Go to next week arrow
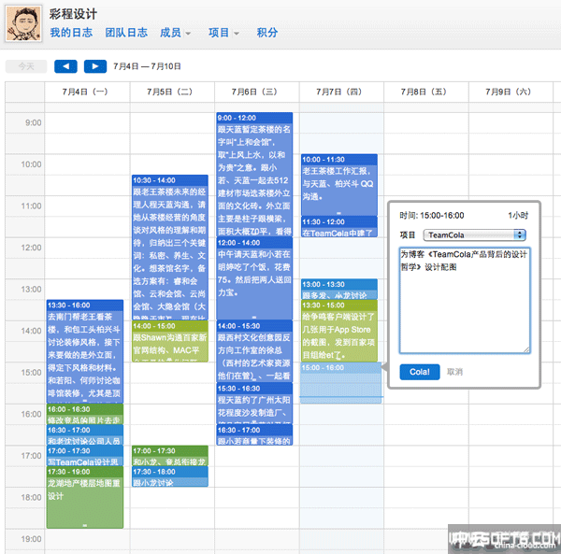This screenshot has width=561, height=554. click(95, 66)
